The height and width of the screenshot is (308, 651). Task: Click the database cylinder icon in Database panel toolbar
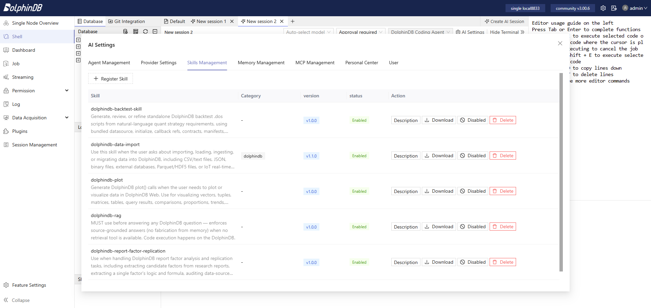(125, 31)
